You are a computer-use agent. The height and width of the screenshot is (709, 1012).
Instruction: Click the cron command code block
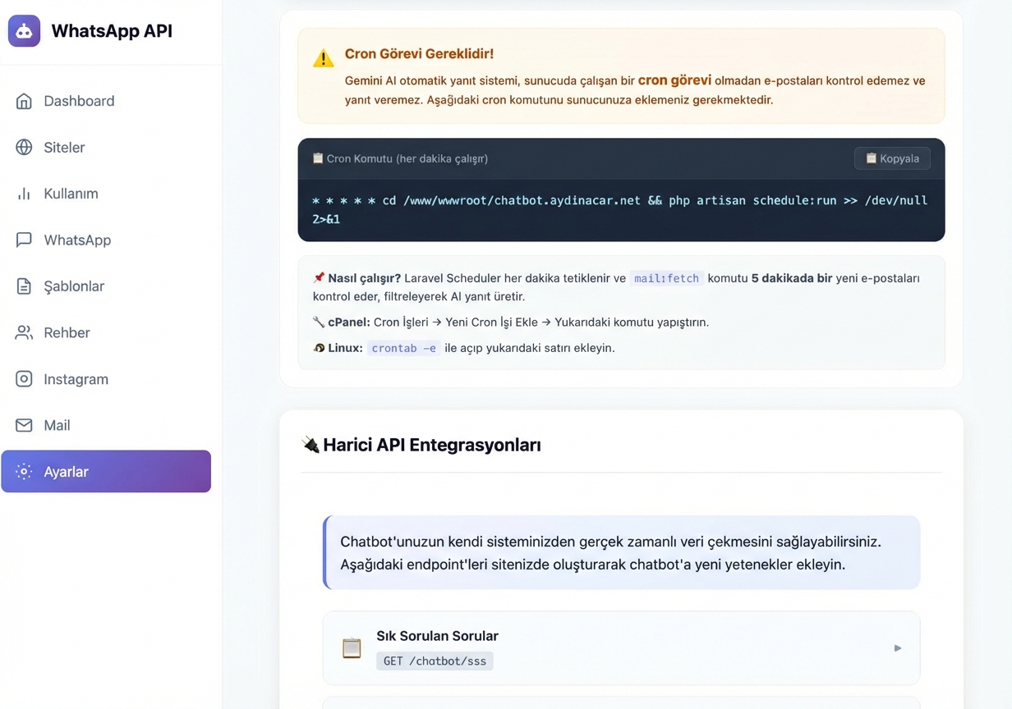pos(620,209)
